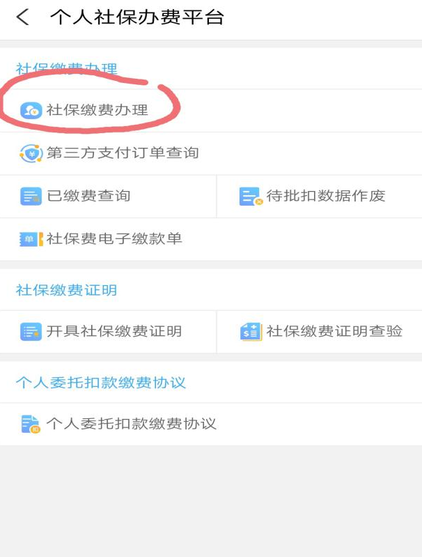Tap the 已缴费查询 list icon

[x=31, y=197]
